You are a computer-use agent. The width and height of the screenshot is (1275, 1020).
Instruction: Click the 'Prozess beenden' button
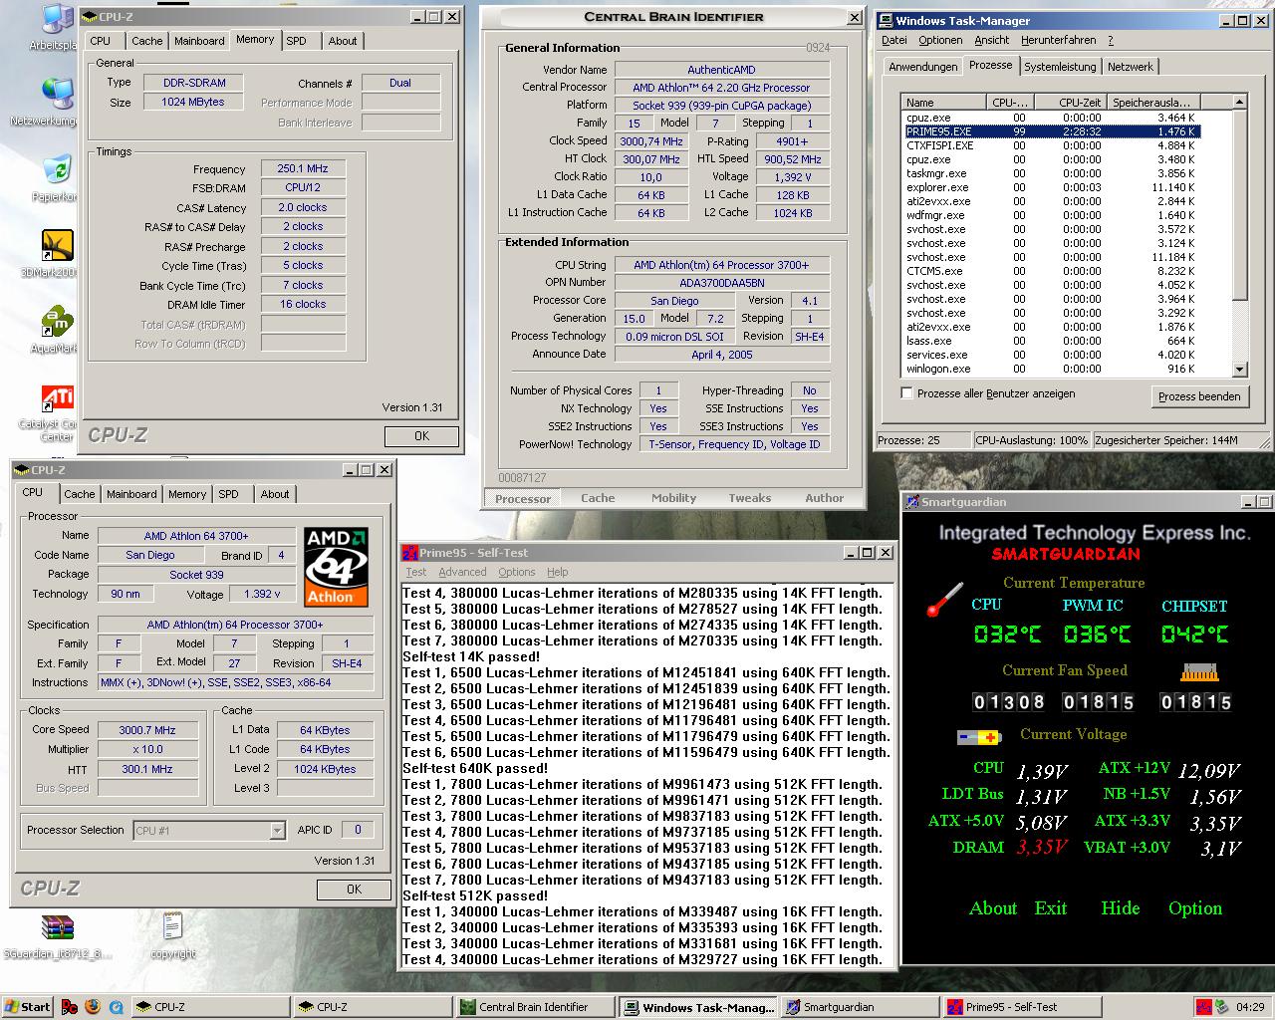[x=1199, y=396]
